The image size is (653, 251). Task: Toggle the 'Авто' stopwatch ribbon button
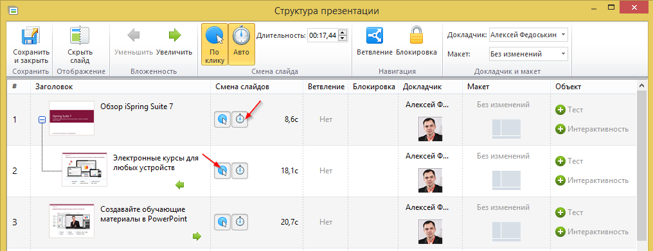click(241, 44)
